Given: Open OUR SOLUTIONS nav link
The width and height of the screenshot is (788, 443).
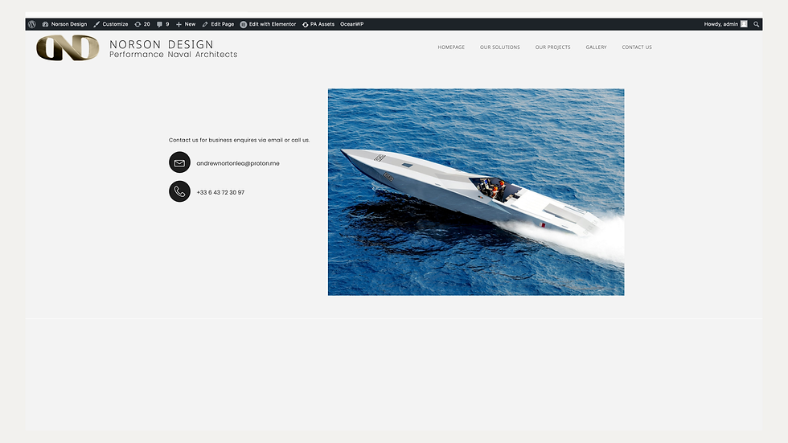Looking at the screenshot, I should [x=500, y=47].
